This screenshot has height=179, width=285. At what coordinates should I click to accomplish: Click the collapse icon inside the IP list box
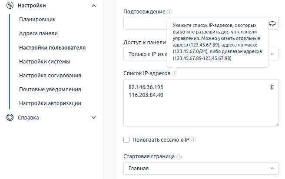(x=272, y=87)
